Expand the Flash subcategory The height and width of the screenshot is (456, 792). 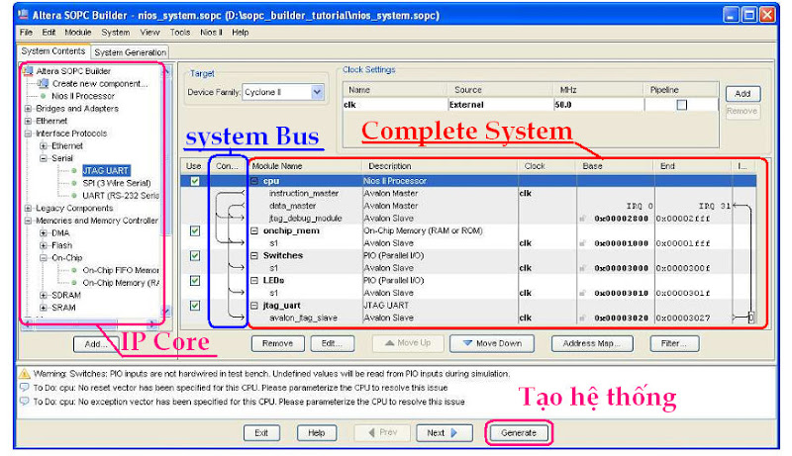click(x=44, y=245)
